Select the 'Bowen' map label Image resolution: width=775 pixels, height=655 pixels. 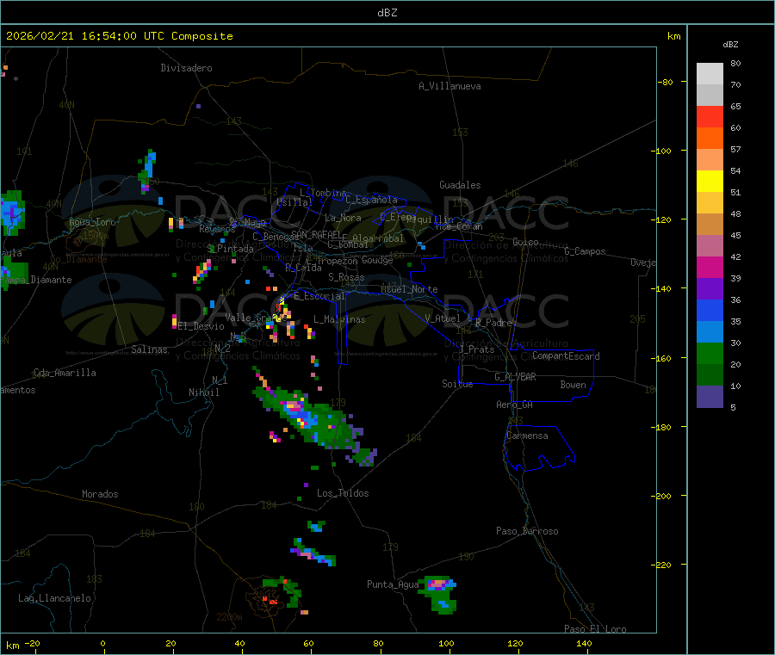(x=573, y=385)
